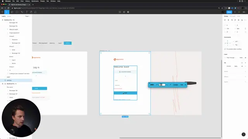Select the Text tool
This screenshot has height=139, width=248.
[x=27, y=12]
